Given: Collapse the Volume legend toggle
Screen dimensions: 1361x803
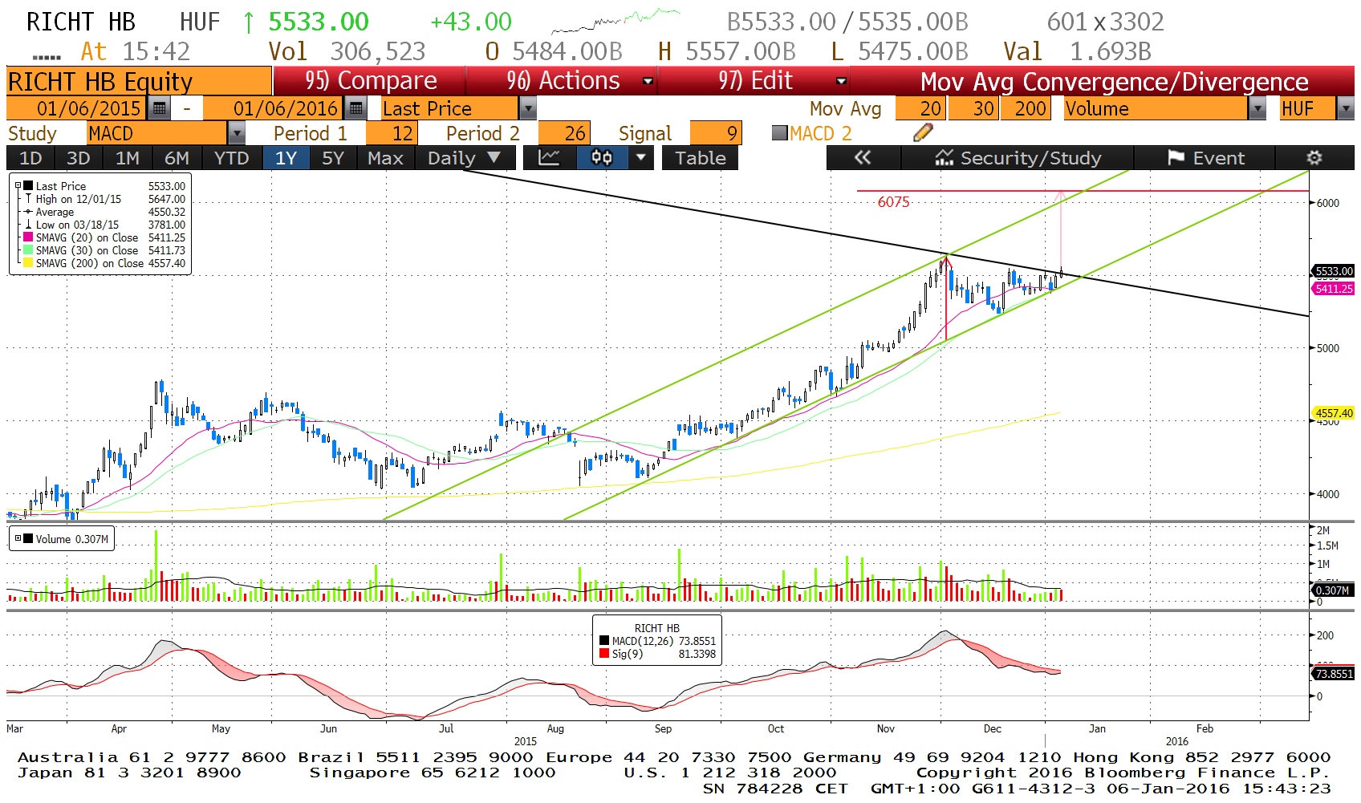Looking at the screenshot, I should pos(18,538).
